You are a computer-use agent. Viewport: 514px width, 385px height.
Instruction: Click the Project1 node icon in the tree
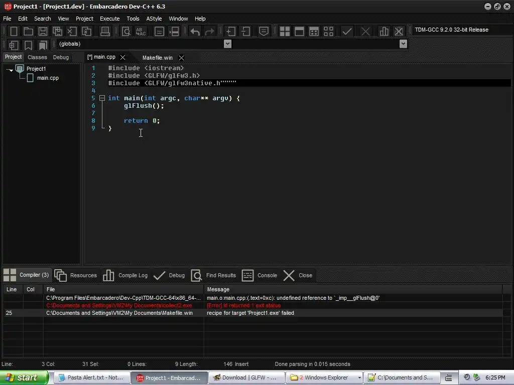[20, 68]
